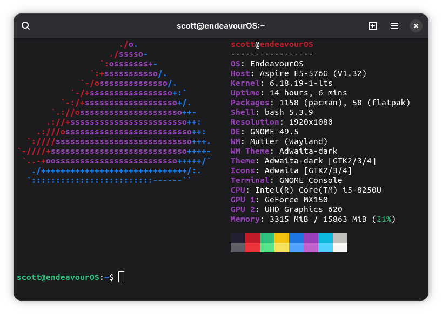Click the yellow swatch in the top row
Screen dimensions: 442x314
282,238
